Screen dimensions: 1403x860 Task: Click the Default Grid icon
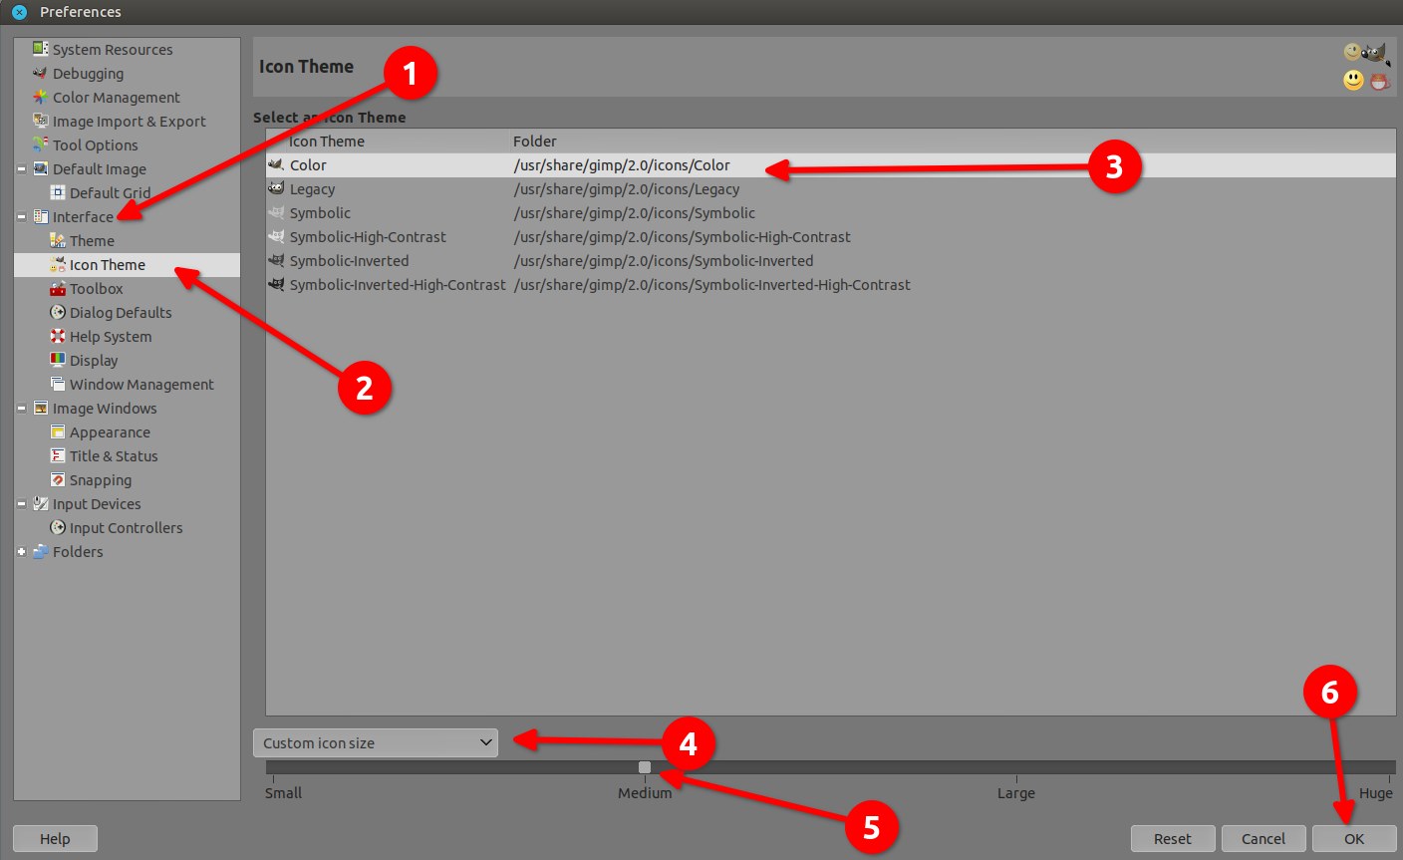click(58, 192)
